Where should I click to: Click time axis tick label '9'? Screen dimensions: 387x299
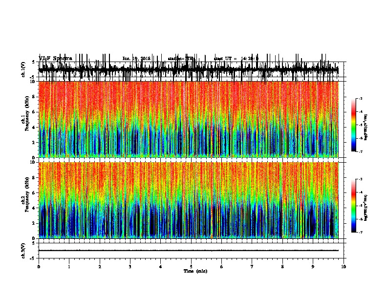point(313,267)
